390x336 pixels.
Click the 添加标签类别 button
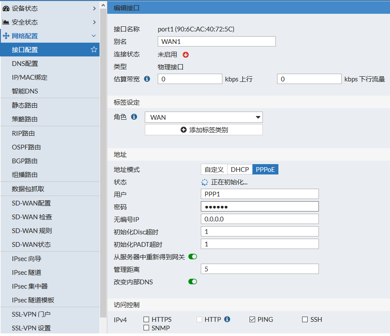(203, 129)
